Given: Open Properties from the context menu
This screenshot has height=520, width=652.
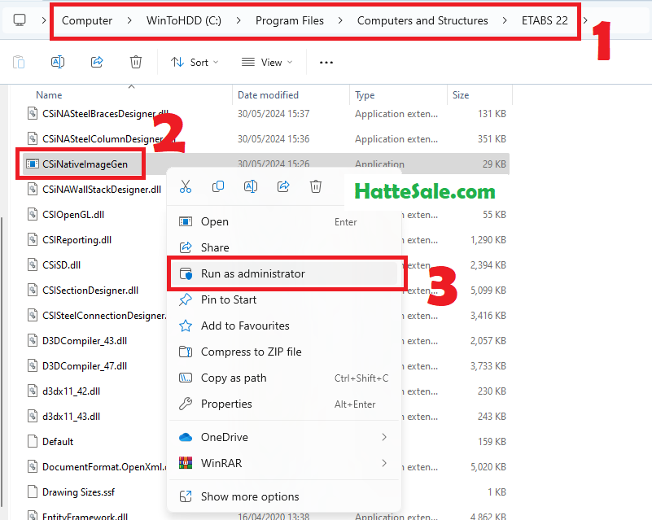Looking at the screenshot, I should click(x=226, y=404).
